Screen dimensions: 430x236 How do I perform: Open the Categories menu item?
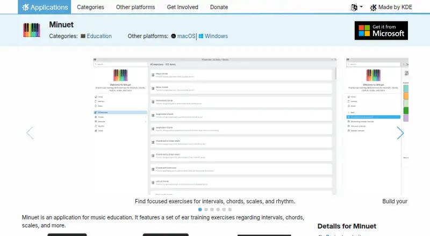[90, 7]
